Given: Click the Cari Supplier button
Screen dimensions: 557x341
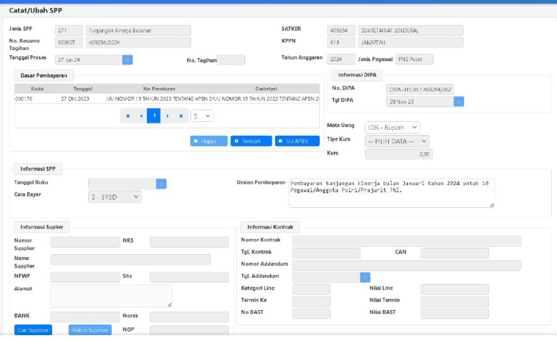Looking at the screenshot, I should 32,330.
